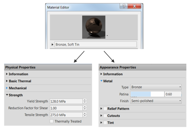Click the help question mark button
Image resolution: width=191 pixels, height=130 pixels.
pos(124,6)
